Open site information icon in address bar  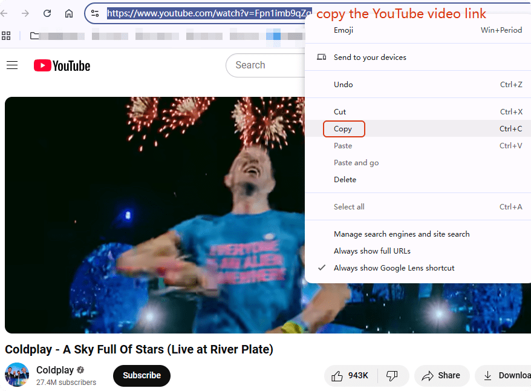click(95, 13)
